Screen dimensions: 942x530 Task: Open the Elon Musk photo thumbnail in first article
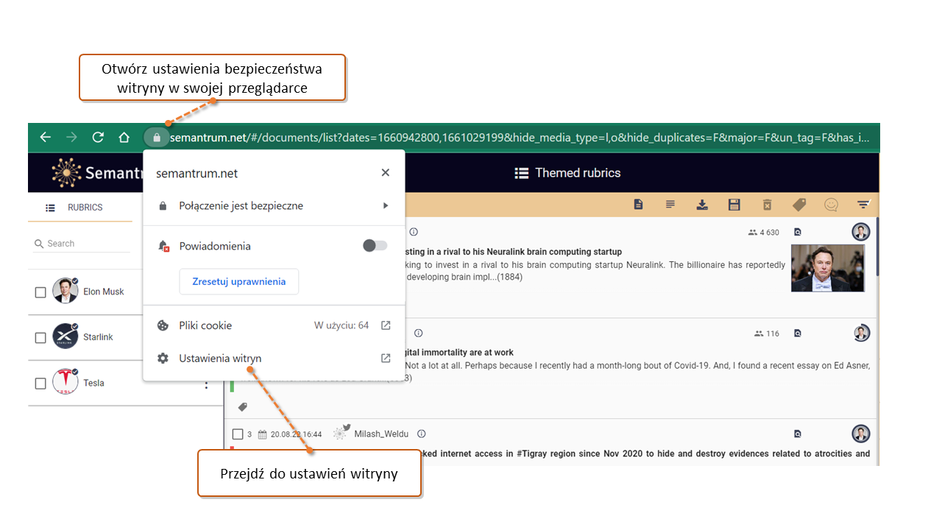tap(828, 268)
